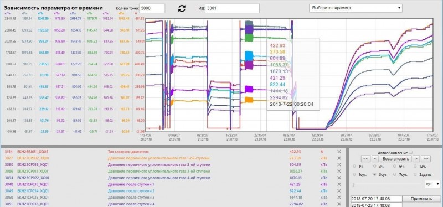Jump back with the << button
The image size is (443, 207).
click(365, 159)
